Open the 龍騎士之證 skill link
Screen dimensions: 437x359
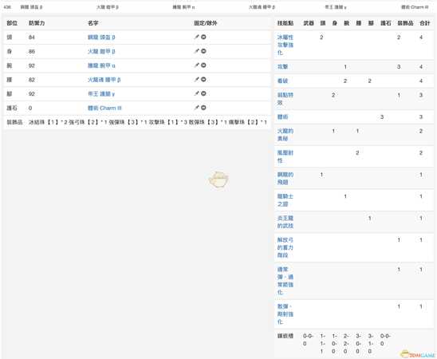[x=285, y=200]
